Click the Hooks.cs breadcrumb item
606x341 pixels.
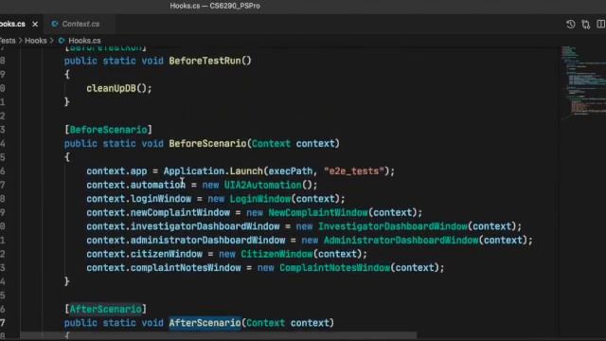(84, 41)
